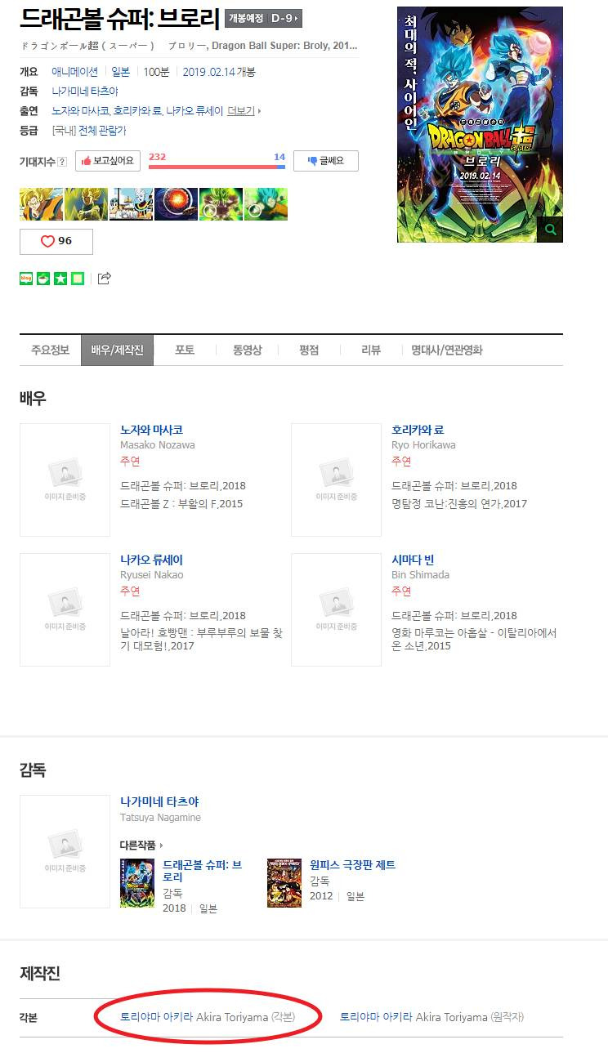608x1062 pixels.
Task: Click the thumbs-up 보고싶어요 button
Action: point(108,161)
